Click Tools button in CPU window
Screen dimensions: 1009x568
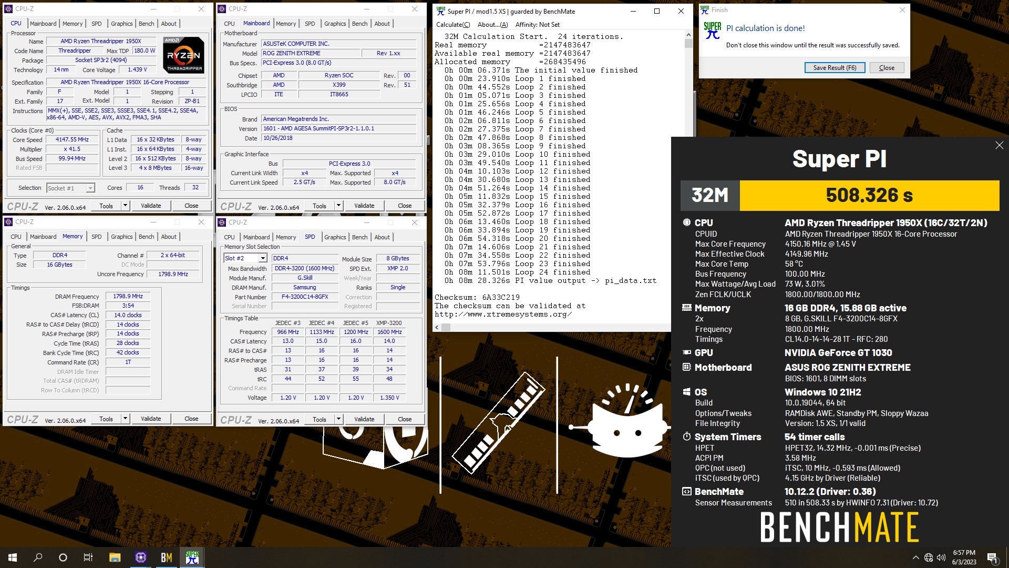click(x=106, y=206)
